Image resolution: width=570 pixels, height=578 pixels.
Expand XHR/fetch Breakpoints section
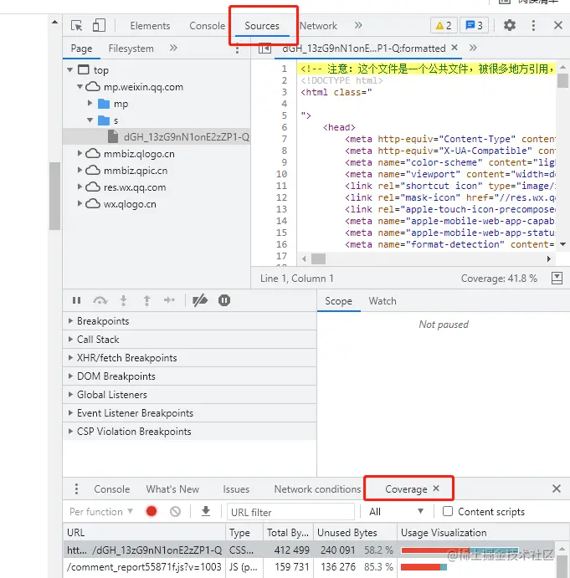click(x=190, y=358)
